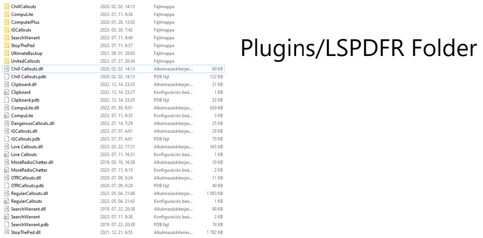Screen dimensions: 483x238
Task: Select the ChillCallouts folder icon
Action: tap(6, 6)
